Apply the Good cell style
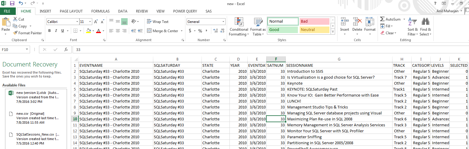469x149 pixels. pos(283,30)
